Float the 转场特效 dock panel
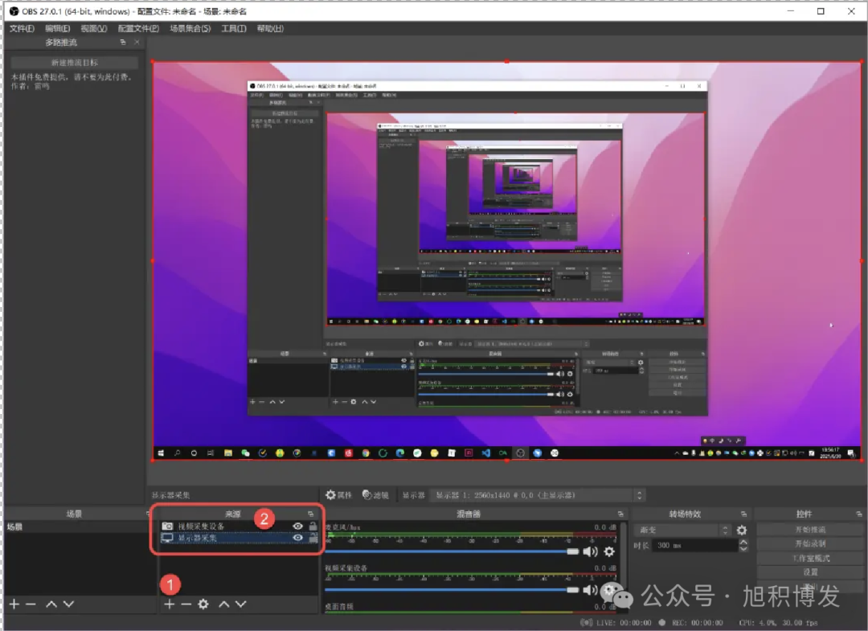Image resolution: width=868 pixels, height=631 pixels. tap(744, 514)
